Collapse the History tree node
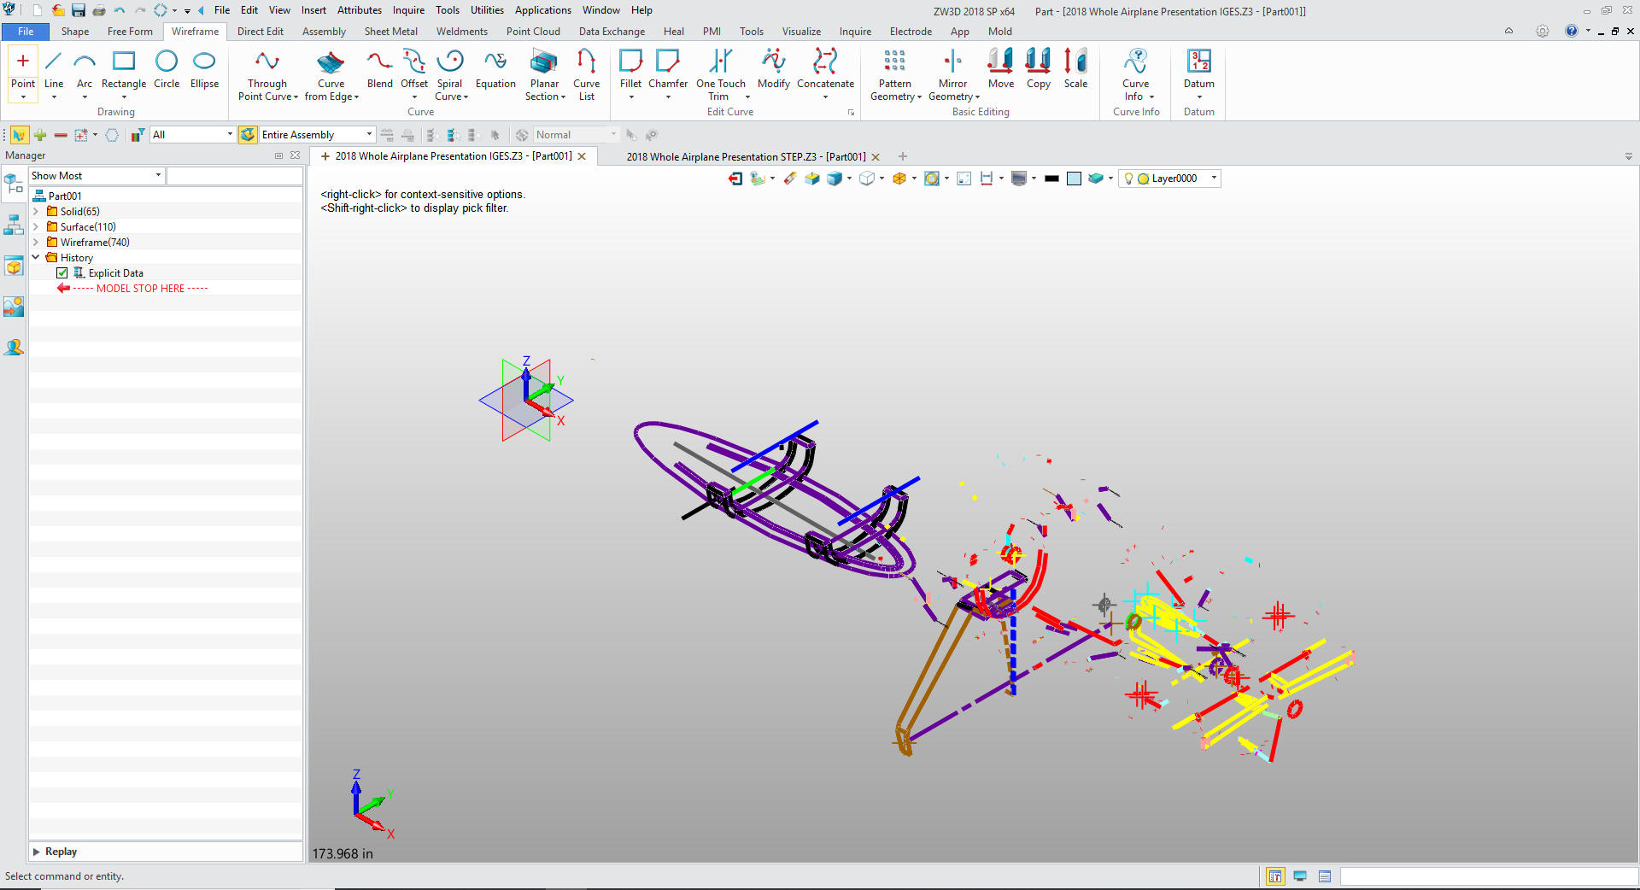 click(x=36, y=257)
